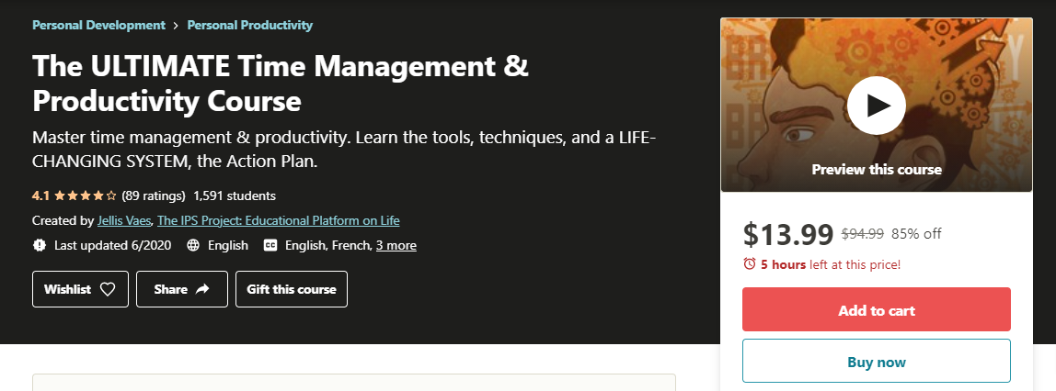
Task: Add the course to cart
Action: tap(876, 310)
